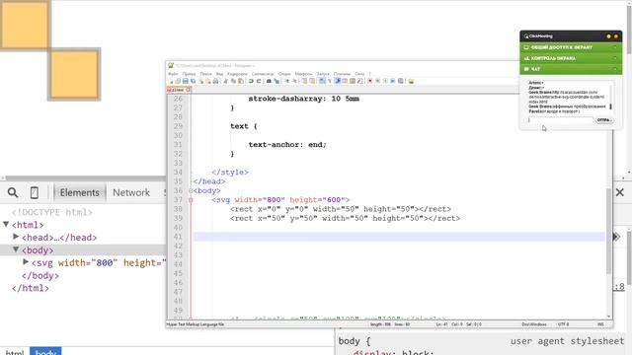Viewport: 632px width, 355px height.
Task: Expand the screen control section in ClickMeeting
Action: (x=571, y=58)
